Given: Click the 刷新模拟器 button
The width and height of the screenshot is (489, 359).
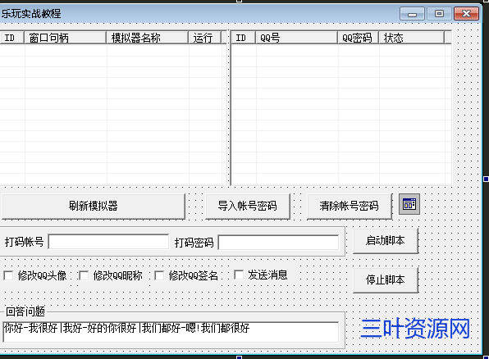Looking at the screenshot, I should click(x=93, y=206).
